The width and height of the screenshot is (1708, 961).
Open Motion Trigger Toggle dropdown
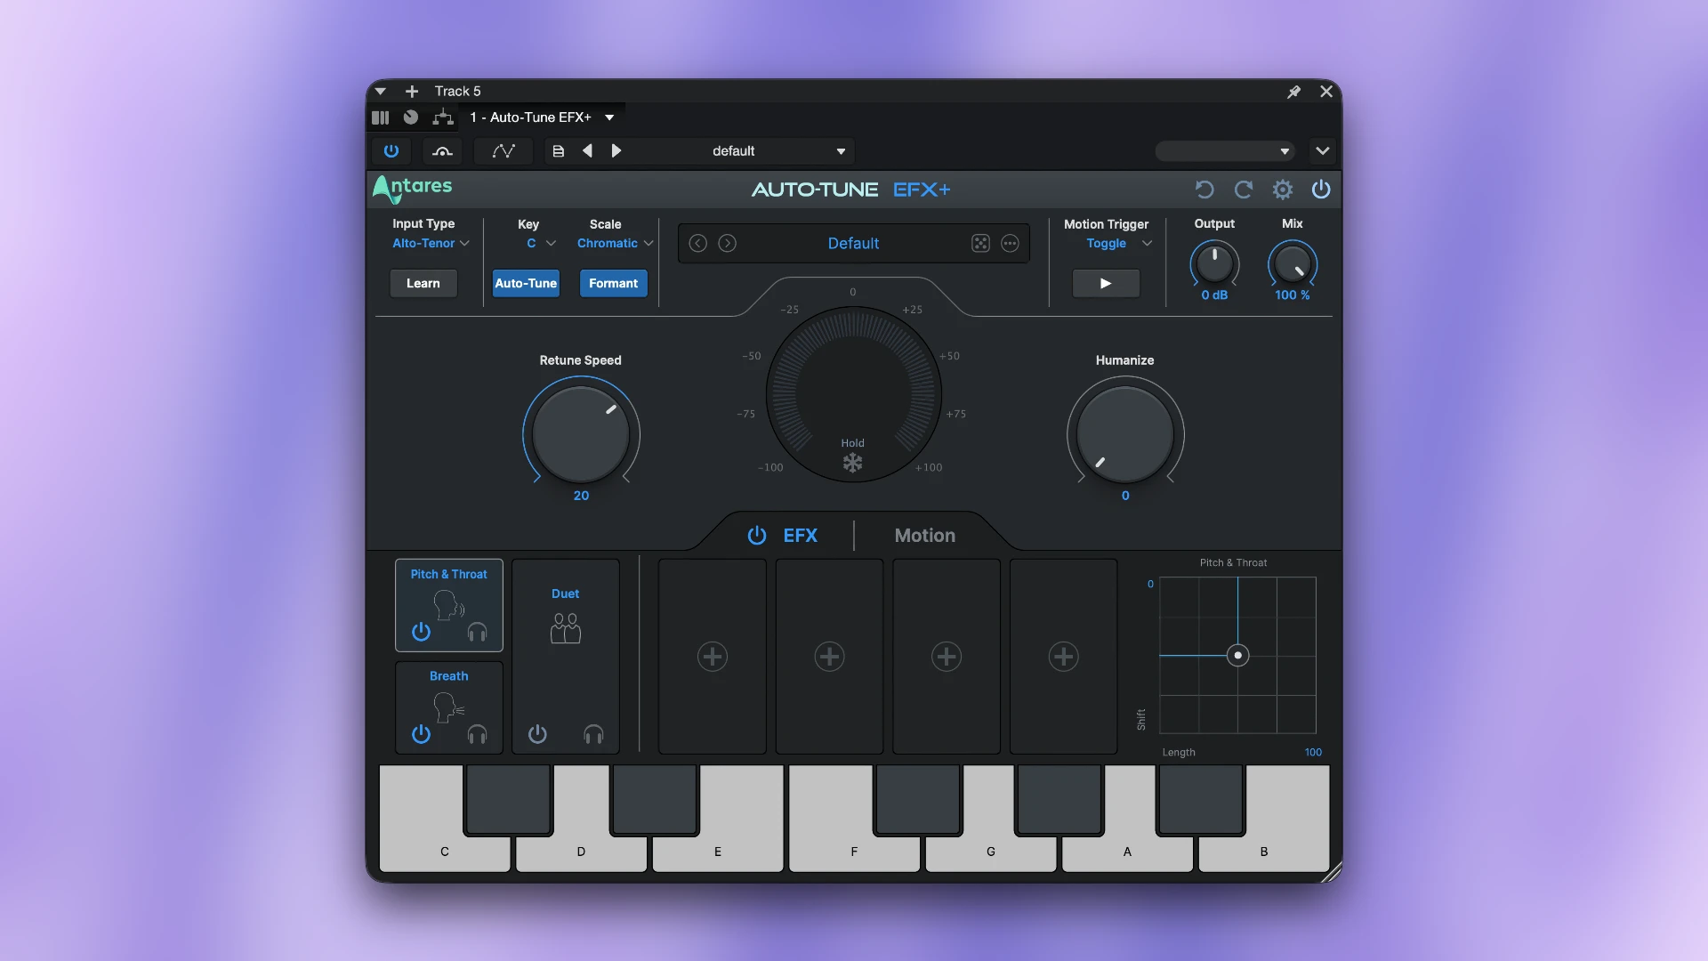pos(1118,244)
